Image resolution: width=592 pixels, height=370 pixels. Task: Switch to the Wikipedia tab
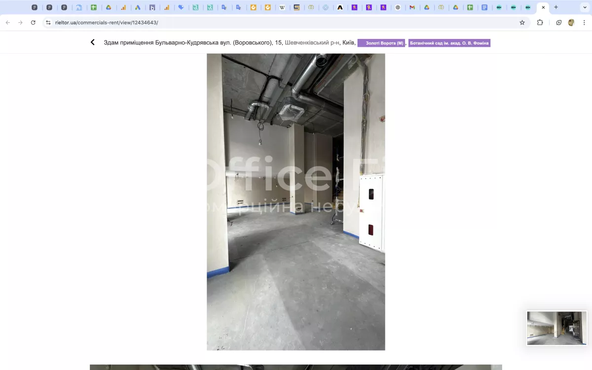click(282, 7)
